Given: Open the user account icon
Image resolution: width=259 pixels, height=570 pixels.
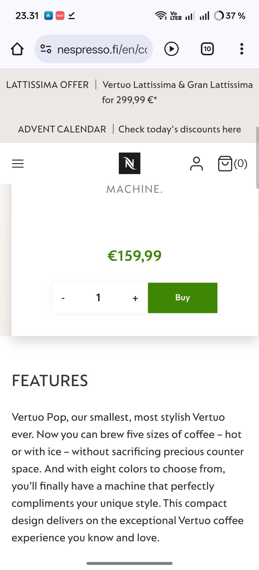Looking at the screenshot, I should point(196,164).
